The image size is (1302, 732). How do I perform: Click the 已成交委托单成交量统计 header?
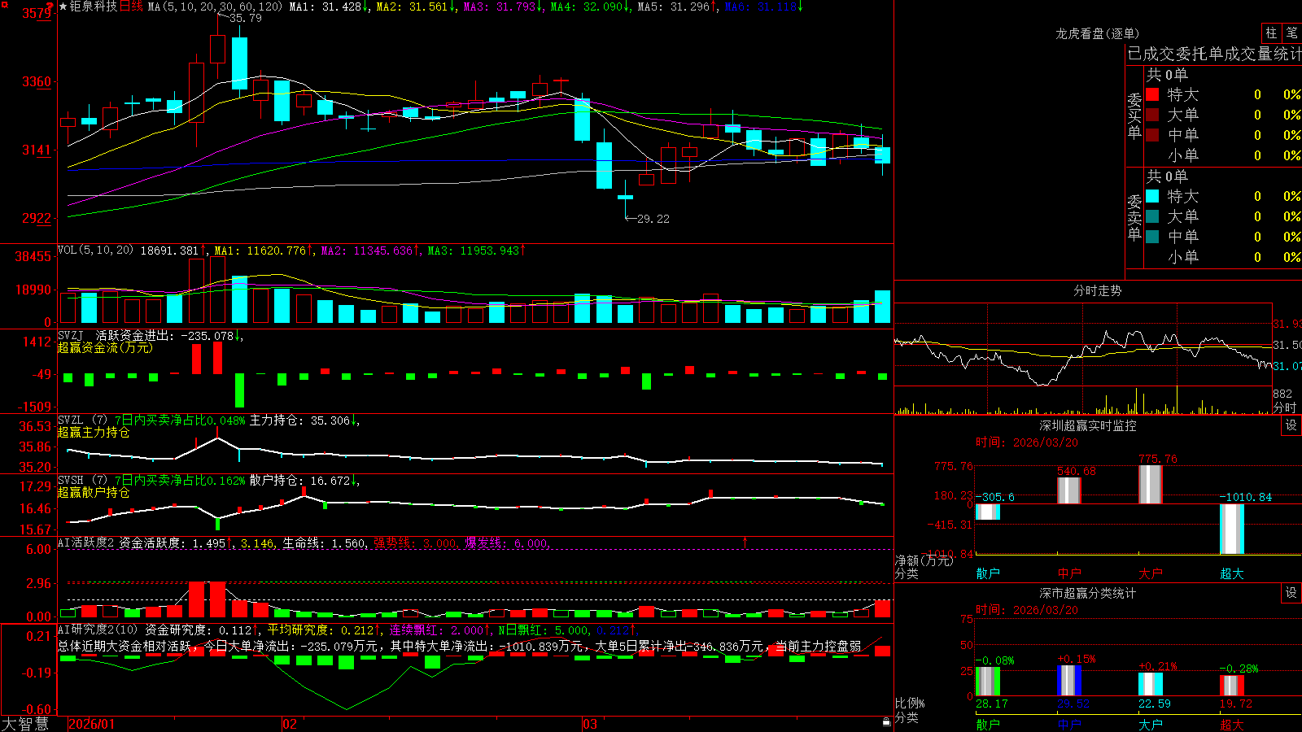[x=1214, y=54]
